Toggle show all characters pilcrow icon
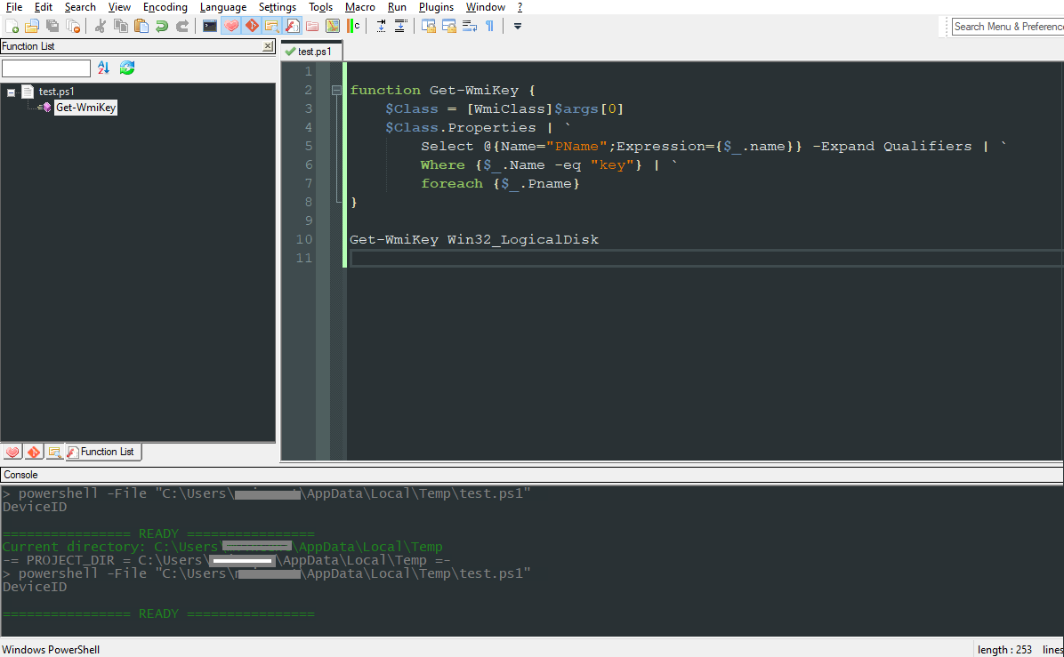The image size is (1064, 657). tap(490, 27)
